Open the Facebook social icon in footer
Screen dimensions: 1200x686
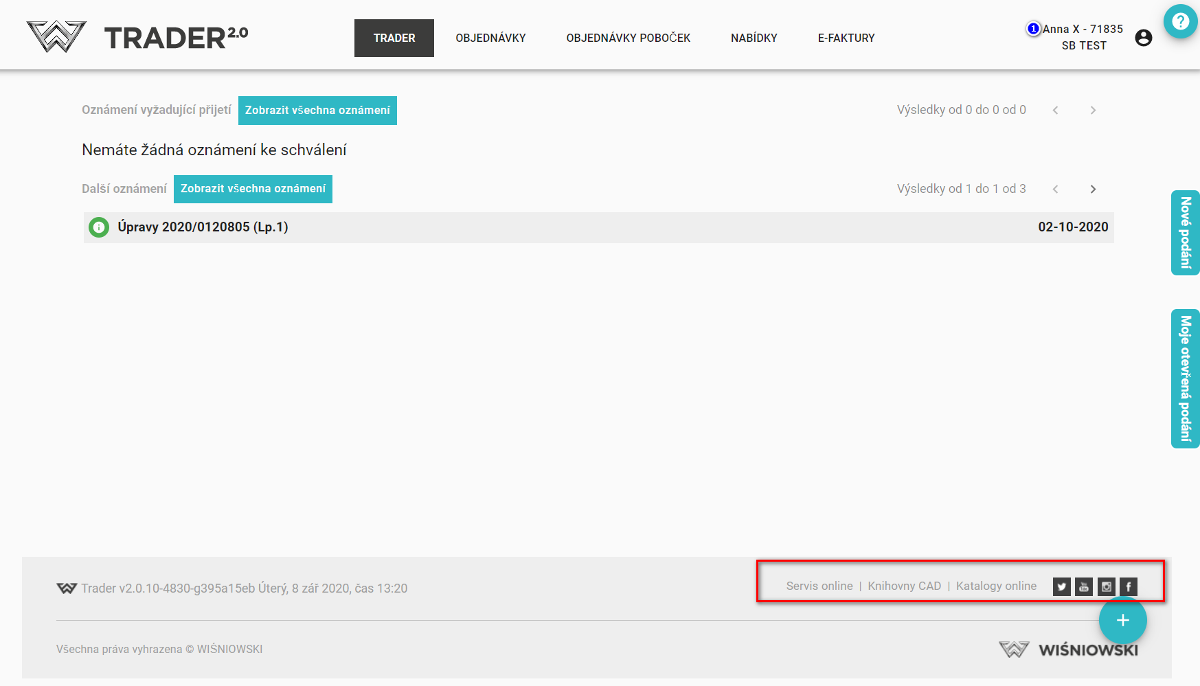point(1128,586)
